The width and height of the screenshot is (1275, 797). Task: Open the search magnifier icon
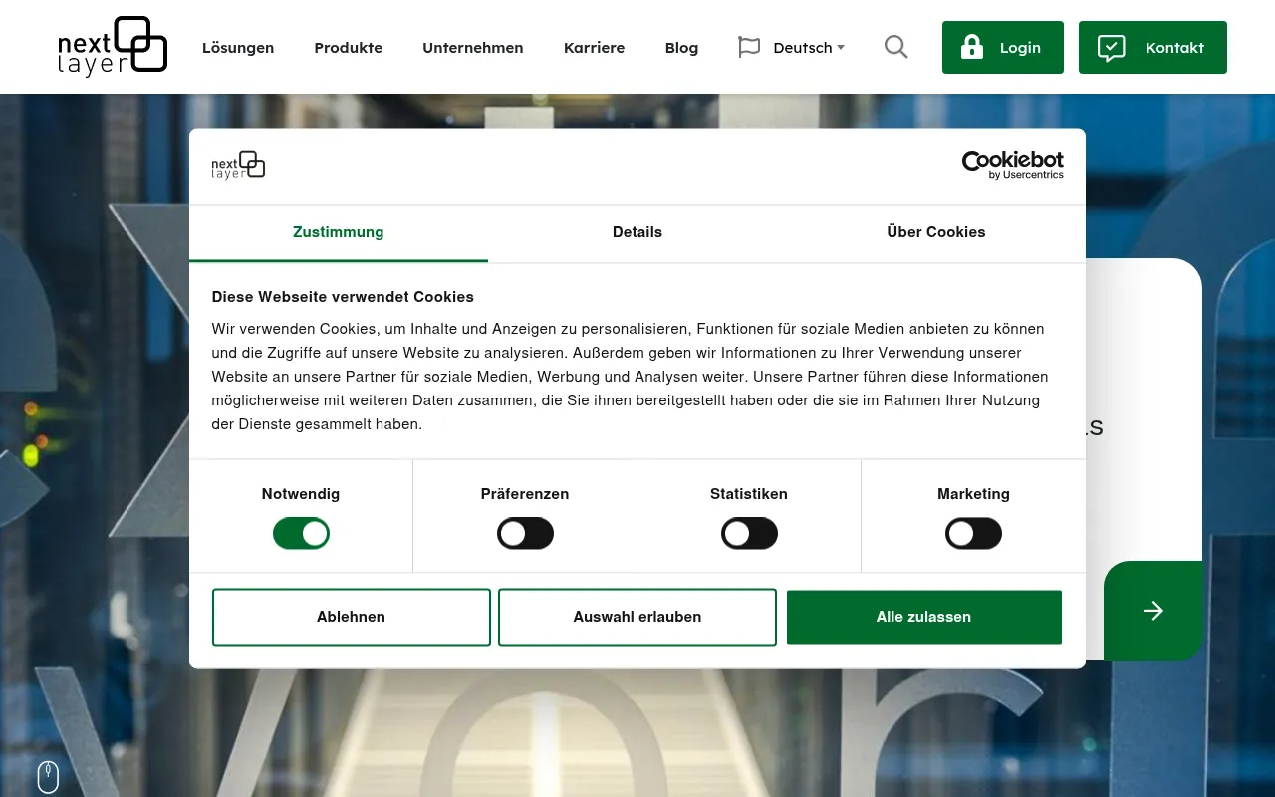click(895, 47)
